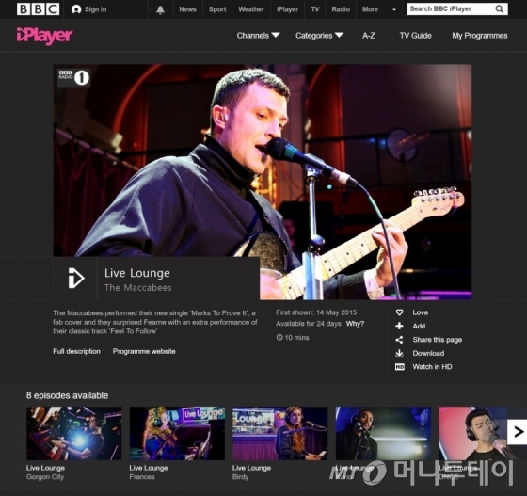This screenshot has height=496, width=527.
Task: Click the HD icon
Action: tap(400, 367)
